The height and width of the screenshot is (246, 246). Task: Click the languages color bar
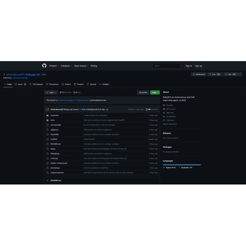pos(182,164)
